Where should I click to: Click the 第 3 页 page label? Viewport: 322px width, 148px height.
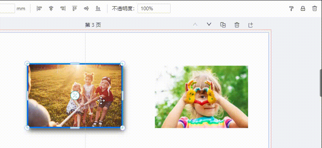[x=93, y=25]
